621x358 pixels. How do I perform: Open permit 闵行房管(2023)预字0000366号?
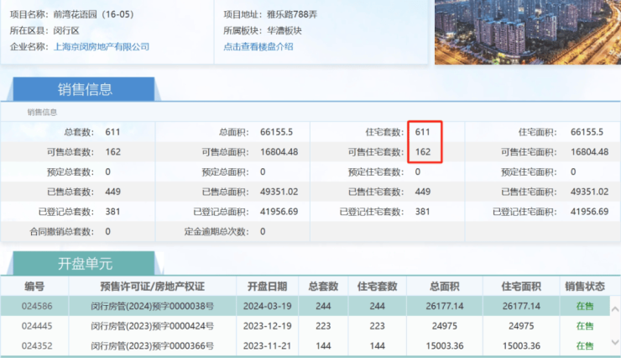[152, 345]
